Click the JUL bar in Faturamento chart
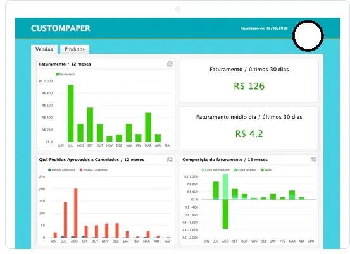Viewport: 350px width, 254px height. pos(70,113)
